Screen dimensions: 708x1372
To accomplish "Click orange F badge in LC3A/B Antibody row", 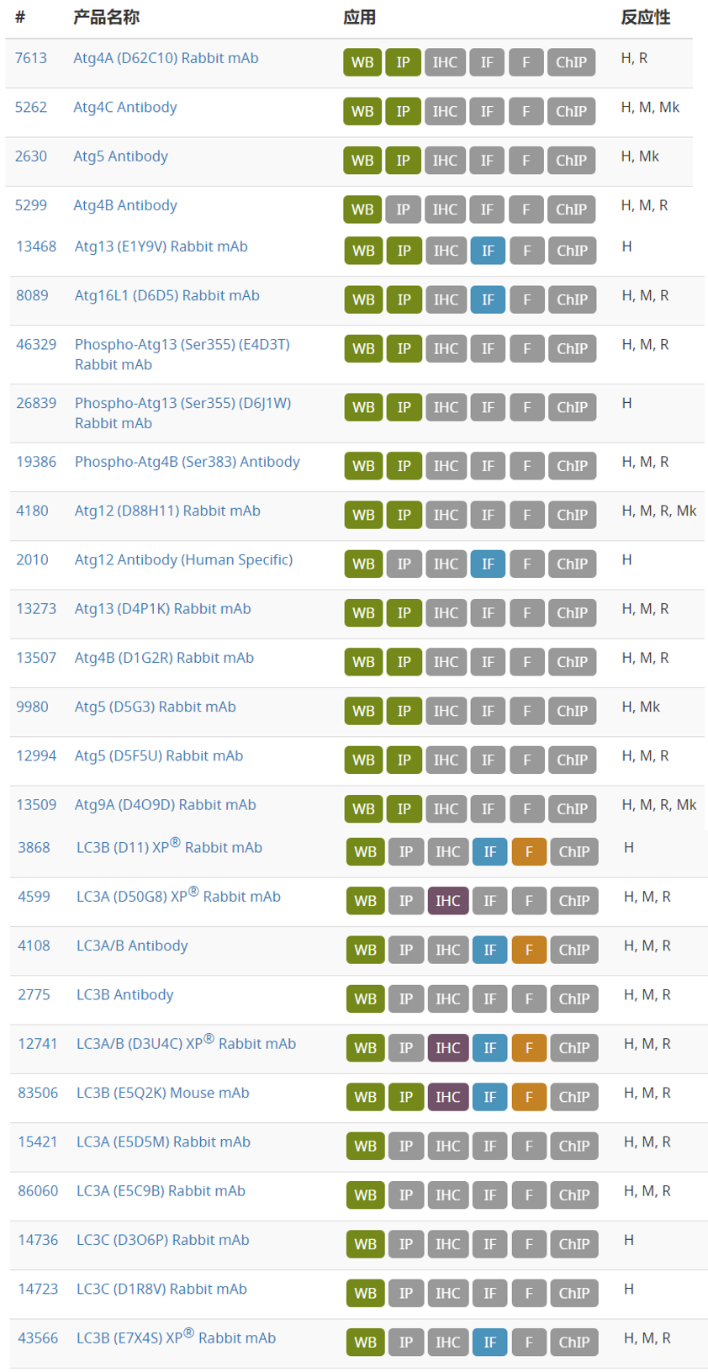I will coord(529,949).
